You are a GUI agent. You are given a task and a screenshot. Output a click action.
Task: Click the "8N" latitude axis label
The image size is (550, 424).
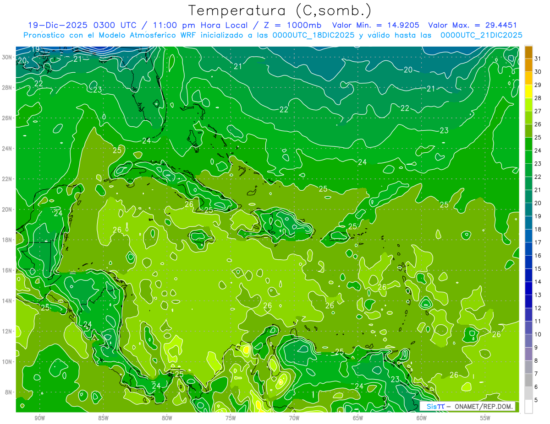(x=8, y=392)
